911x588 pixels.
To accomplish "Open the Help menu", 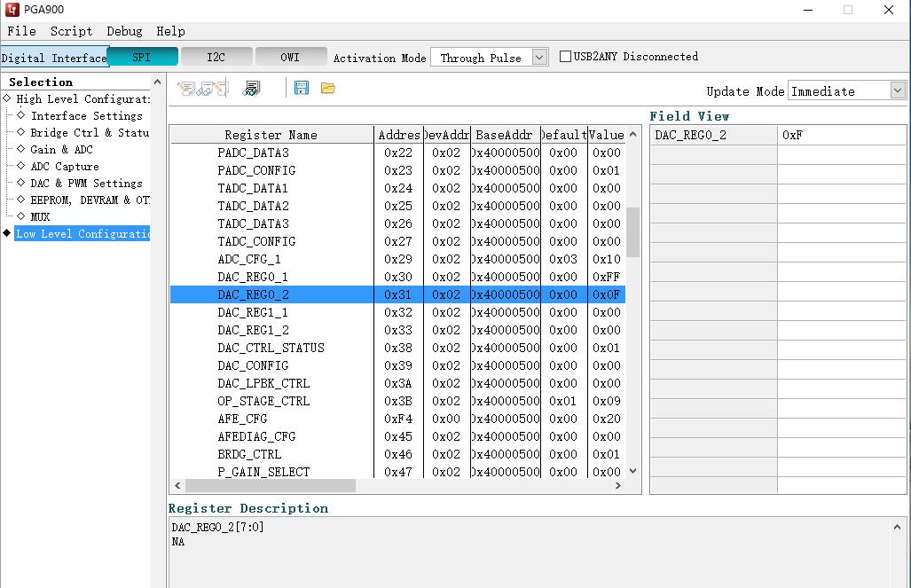I will coord(170,31).
